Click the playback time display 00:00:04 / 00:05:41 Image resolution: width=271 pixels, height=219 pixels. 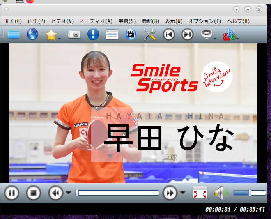point(235,210)
